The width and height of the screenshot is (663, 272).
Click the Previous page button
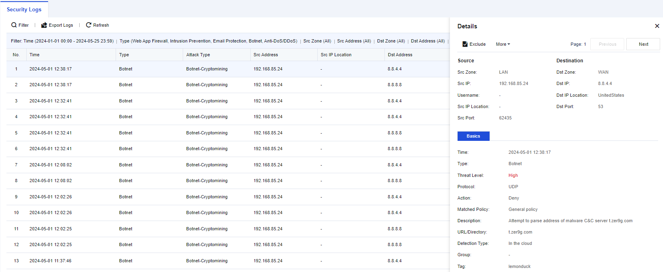click(x=607, y=44)
